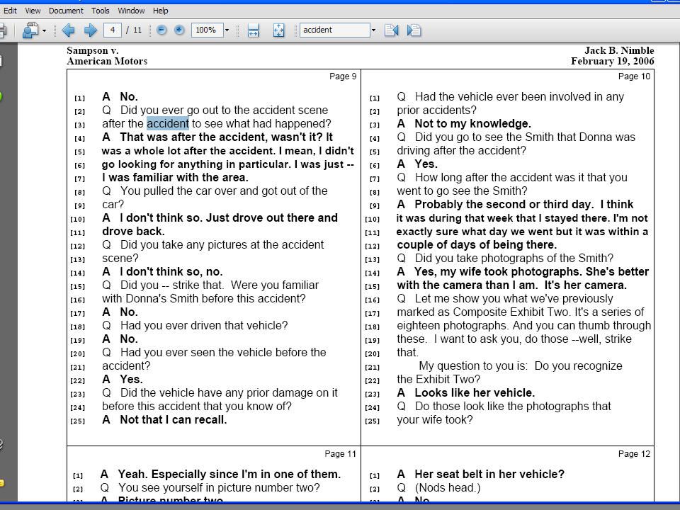
Task: Click the question "Did you take photographs of the Smith?"
Action: tap(514, 258)
